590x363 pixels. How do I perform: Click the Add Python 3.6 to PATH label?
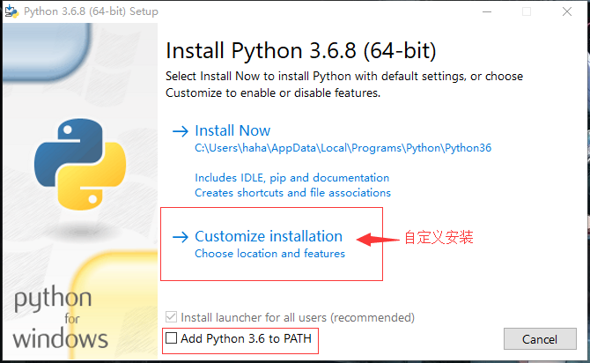click(246, 338)
